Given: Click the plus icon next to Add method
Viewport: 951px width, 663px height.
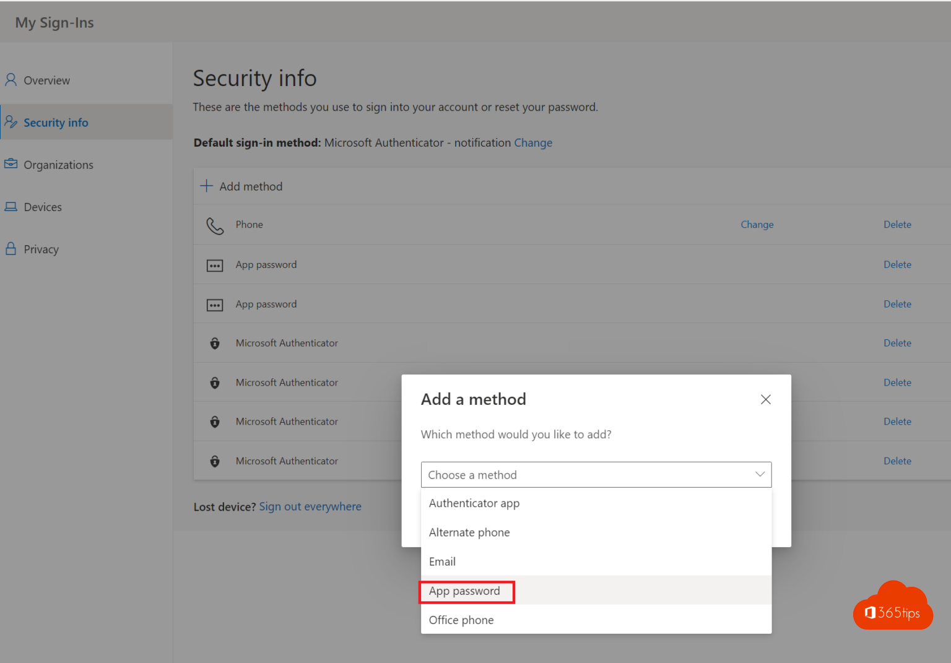Looking at the screenshot, I should 206,186.
